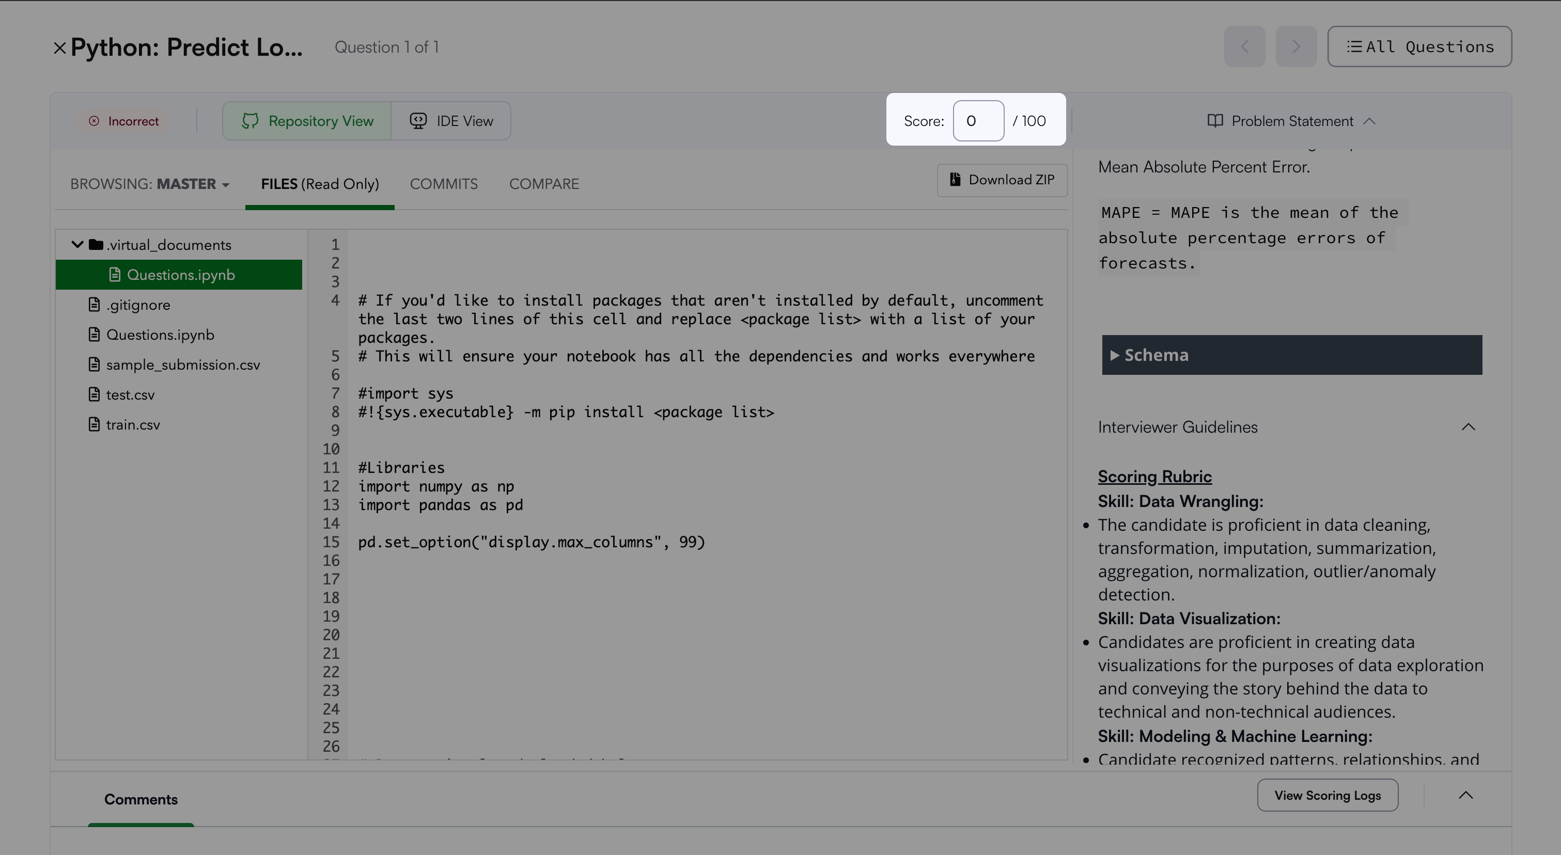Open the .gitignore file
Viewport: 1561px width, 855px height.
click(x=137, y=305)
